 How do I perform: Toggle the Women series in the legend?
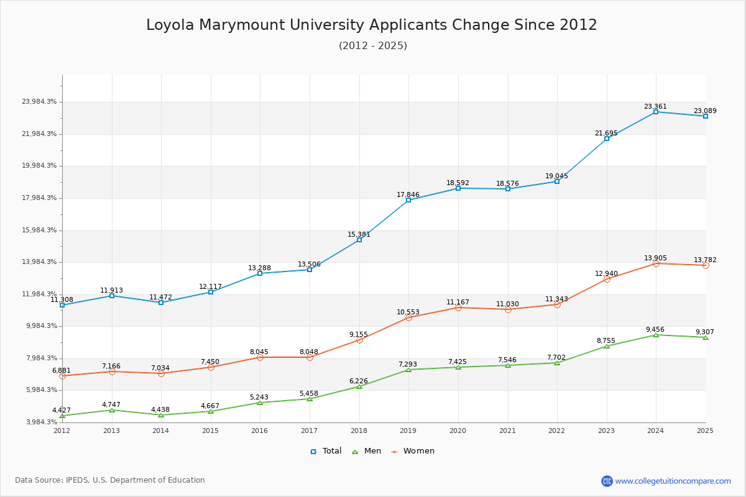[x=413, y=451]
